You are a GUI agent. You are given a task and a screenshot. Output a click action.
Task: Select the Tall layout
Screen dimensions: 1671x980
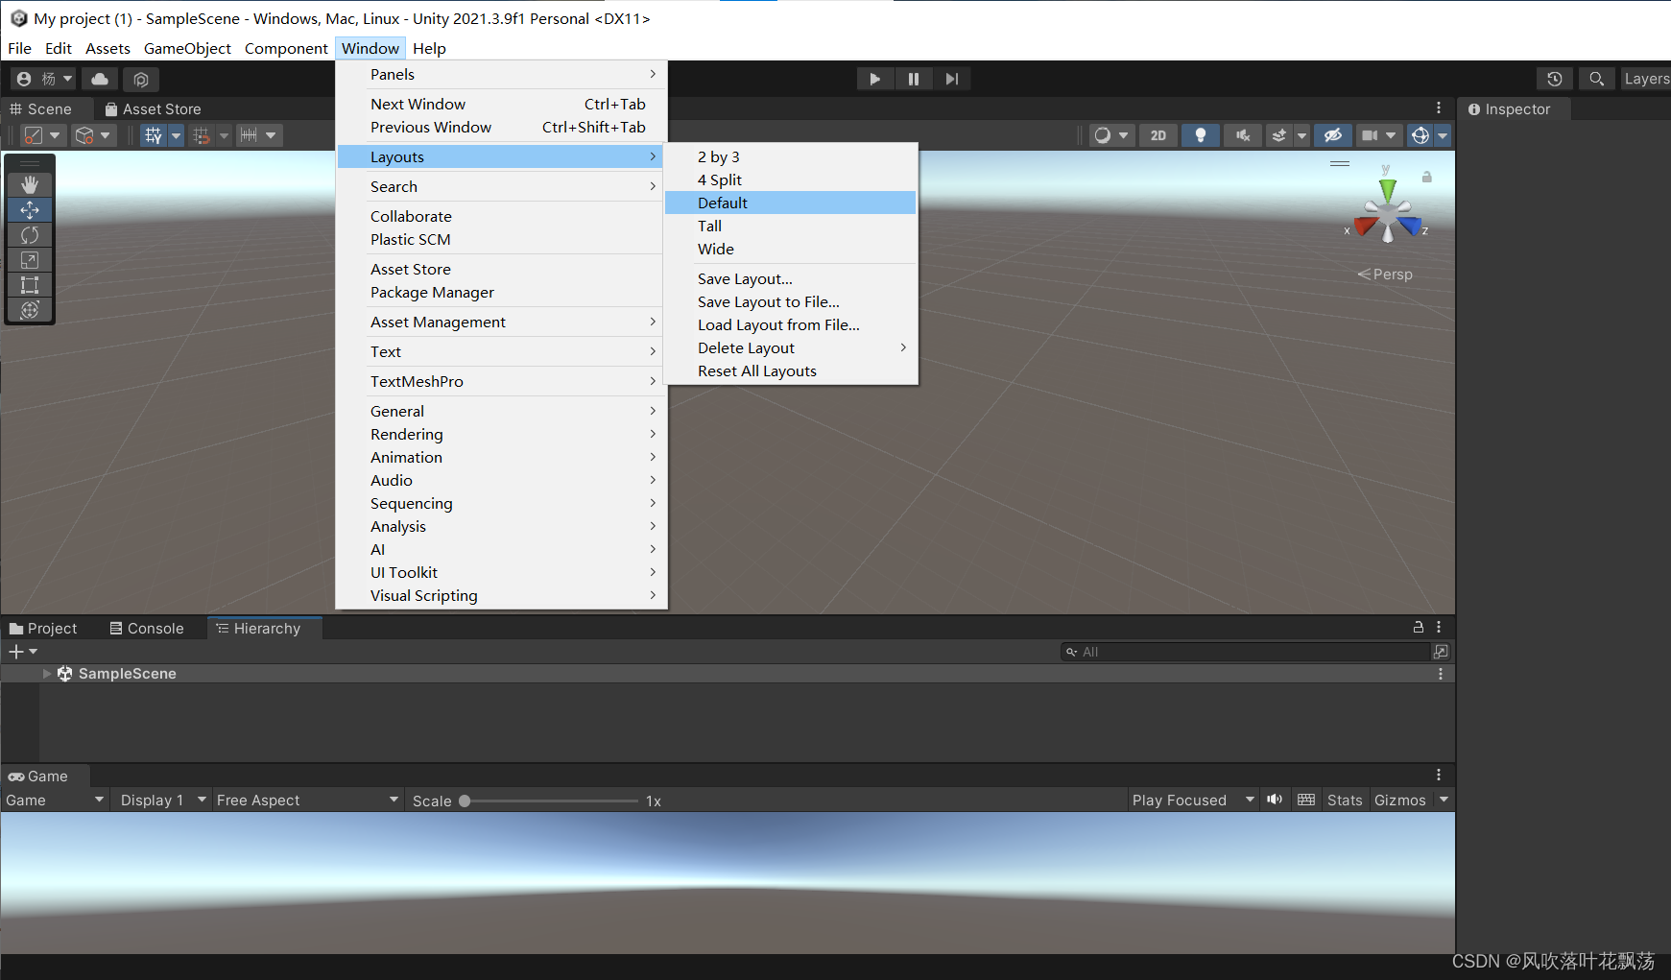tap(790, 226)
